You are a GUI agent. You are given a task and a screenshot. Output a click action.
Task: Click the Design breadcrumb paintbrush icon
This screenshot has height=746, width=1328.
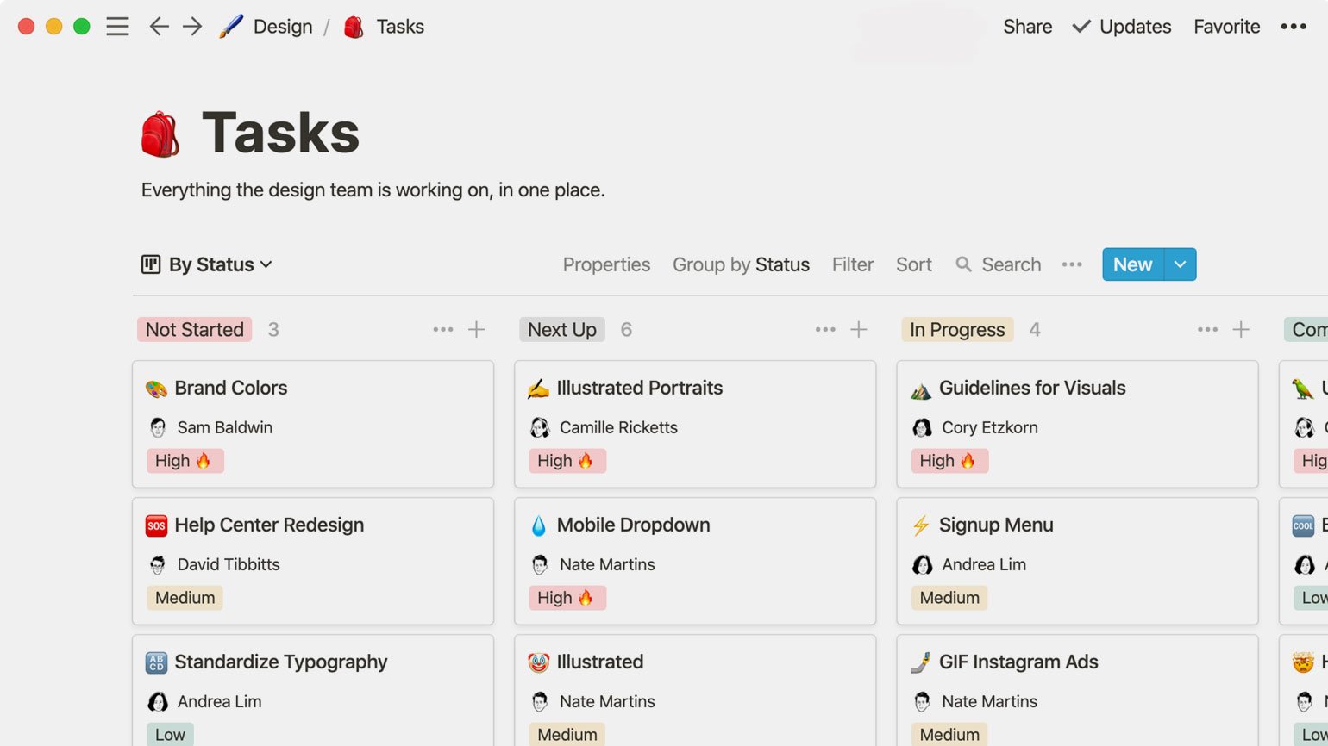230,27
